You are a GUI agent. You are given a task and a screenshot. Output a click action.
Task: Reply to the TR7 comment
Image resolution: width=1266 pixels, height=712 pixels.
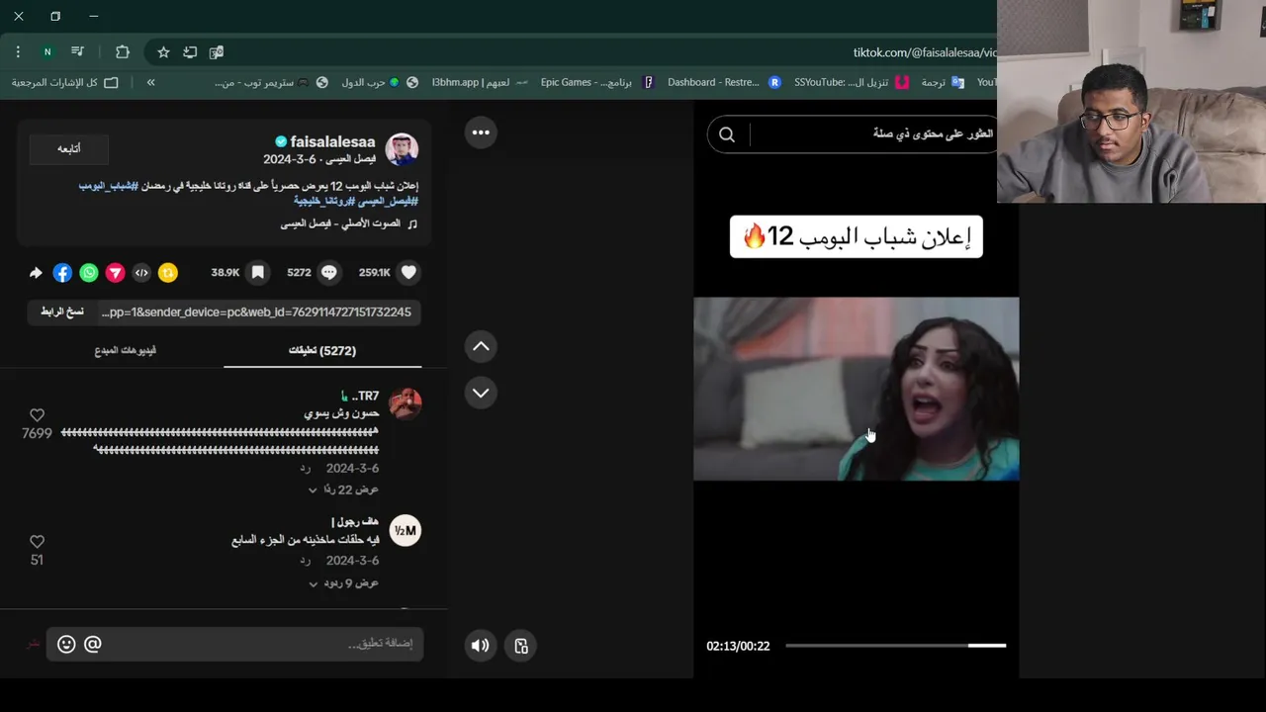click(306, 468)
